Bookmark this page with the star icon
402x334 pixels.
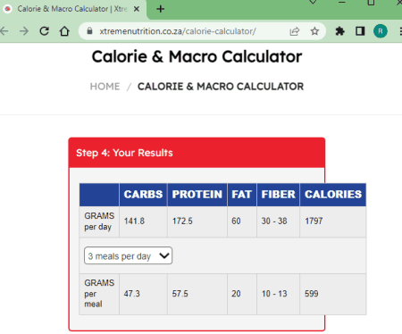(314, 31)
